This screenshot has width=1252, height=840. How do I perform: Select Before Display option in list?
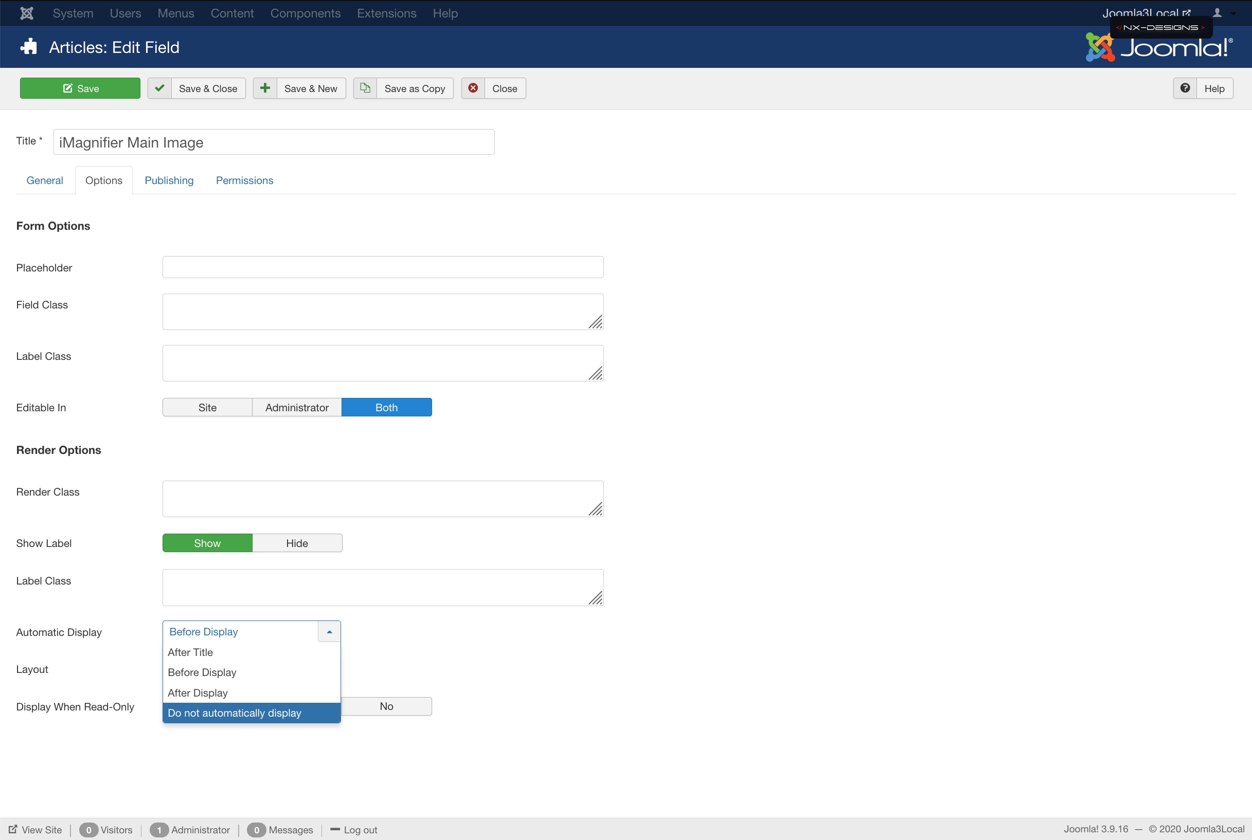tap(252, 672)
